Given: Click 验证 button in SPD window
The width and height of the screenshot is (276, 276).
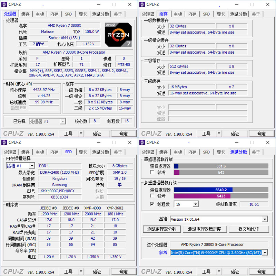Looking at the screenshot, I should [97, 272].
